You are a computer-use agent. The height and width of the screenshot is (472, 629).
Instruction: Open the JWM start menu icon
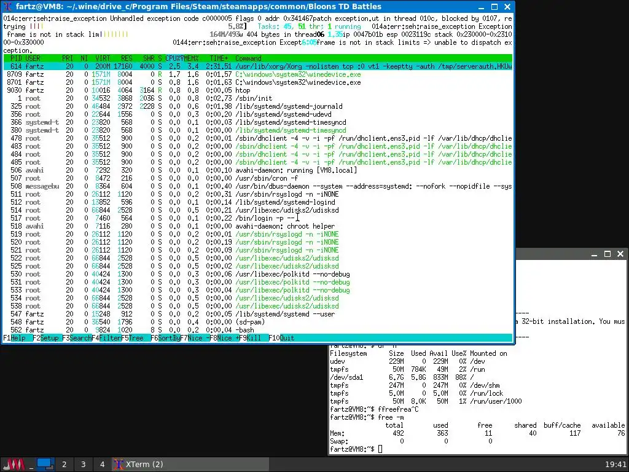coord(14,465)
